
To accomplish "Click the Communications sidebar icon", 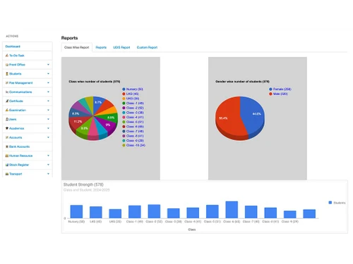I will pyautogui.click(x=7, y=92).
